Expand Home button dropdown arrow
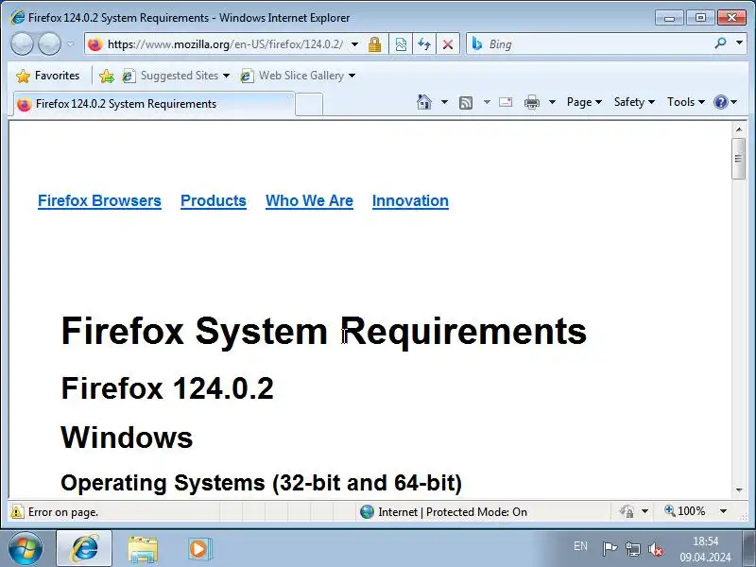756x567 pixels. 444,102
